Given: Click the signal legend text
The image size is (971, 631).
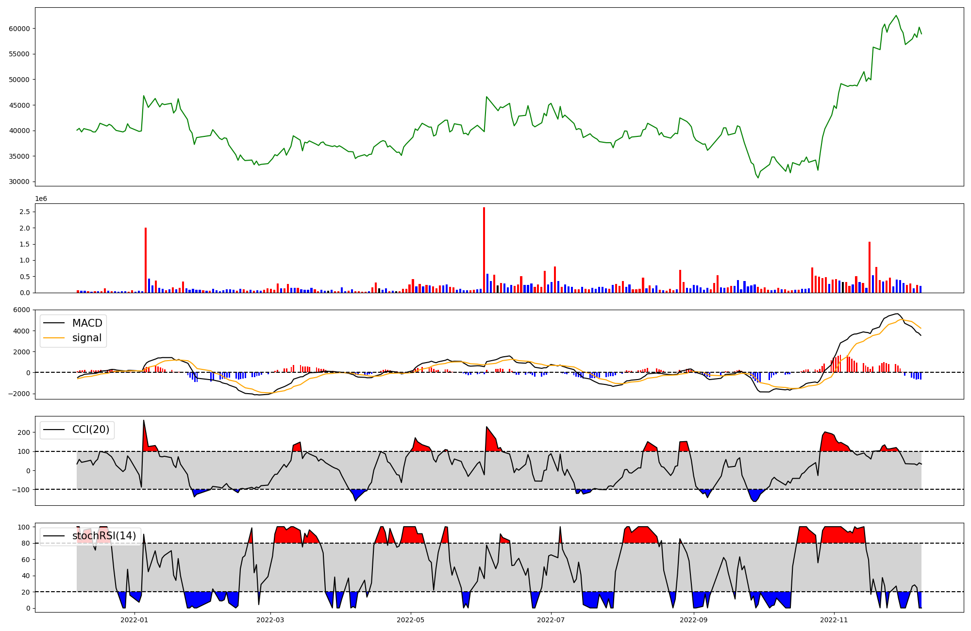Looking at the screenshot, I should coord(87,338).
